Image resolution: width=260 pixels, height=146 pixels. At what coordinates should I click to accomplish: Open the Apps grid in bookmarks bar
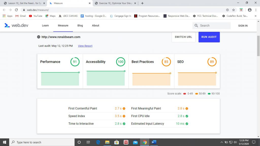[7, 16]
